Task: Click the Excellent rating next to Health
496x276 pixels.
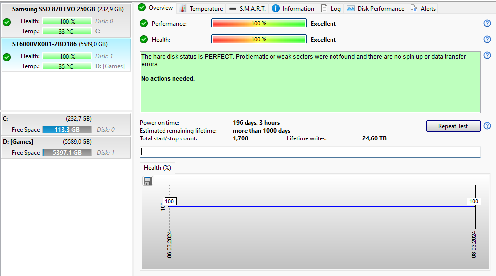Action: (x=323, y=40)
